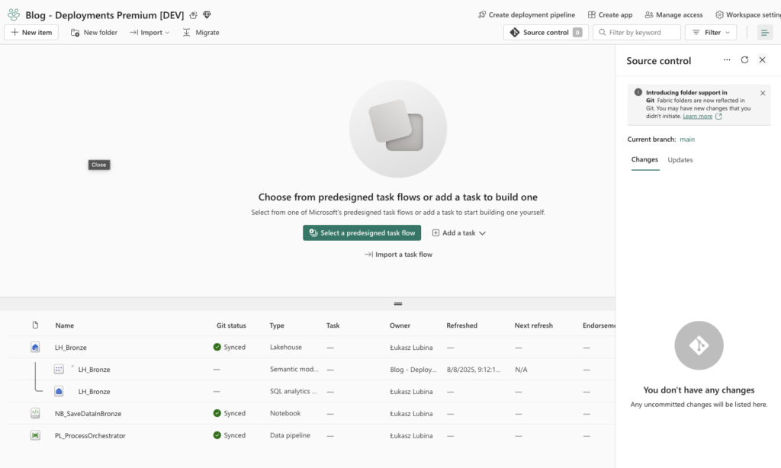The height and width of the screenshot is (468, 781).
Task: Click the LH_Bronze semantic model icon
Action: pos(59,369)
